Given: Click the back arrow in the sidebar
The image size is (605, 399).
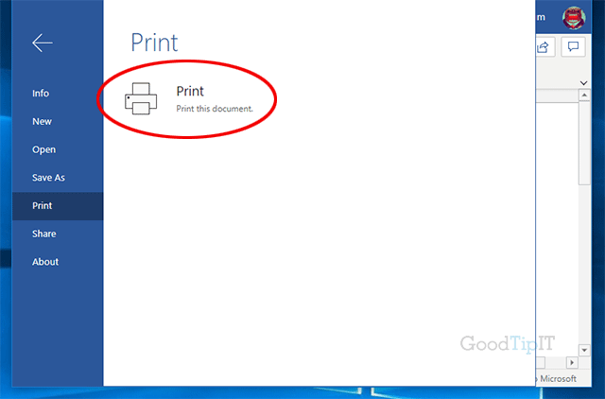Looking at the screenshot, I should coord(42,43).
